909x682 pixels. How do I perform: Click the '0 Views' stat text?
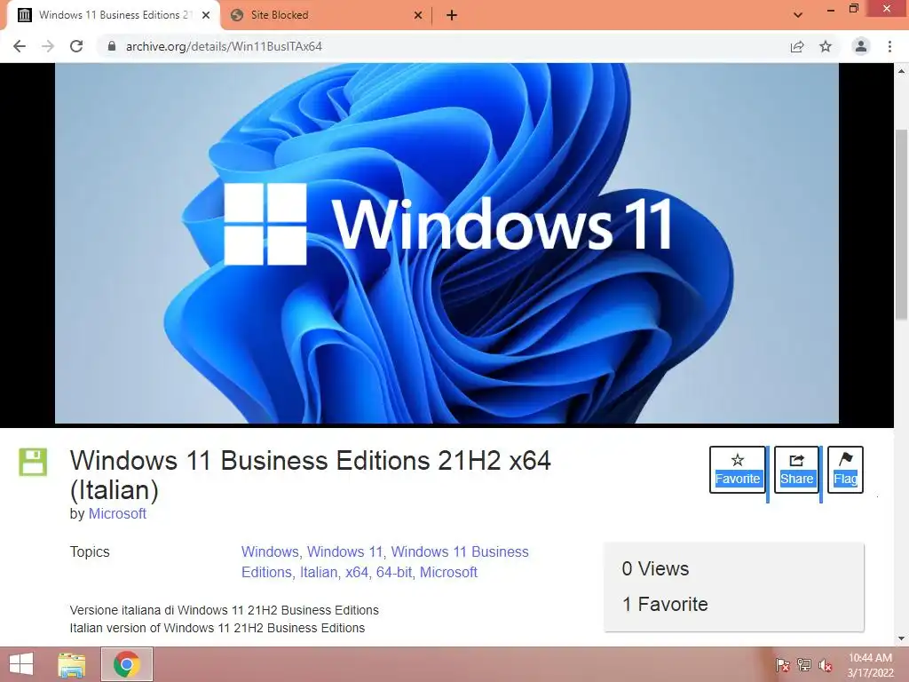655,569
